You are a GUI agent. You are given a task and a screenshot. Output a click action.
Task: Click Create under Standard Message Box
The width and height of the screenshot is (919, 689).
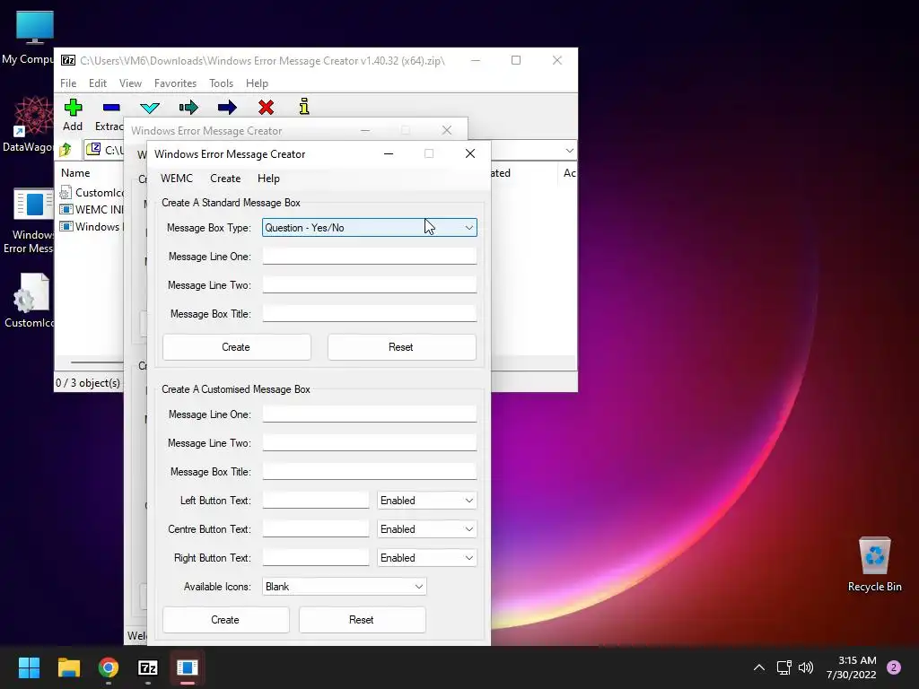pos(236,347)
